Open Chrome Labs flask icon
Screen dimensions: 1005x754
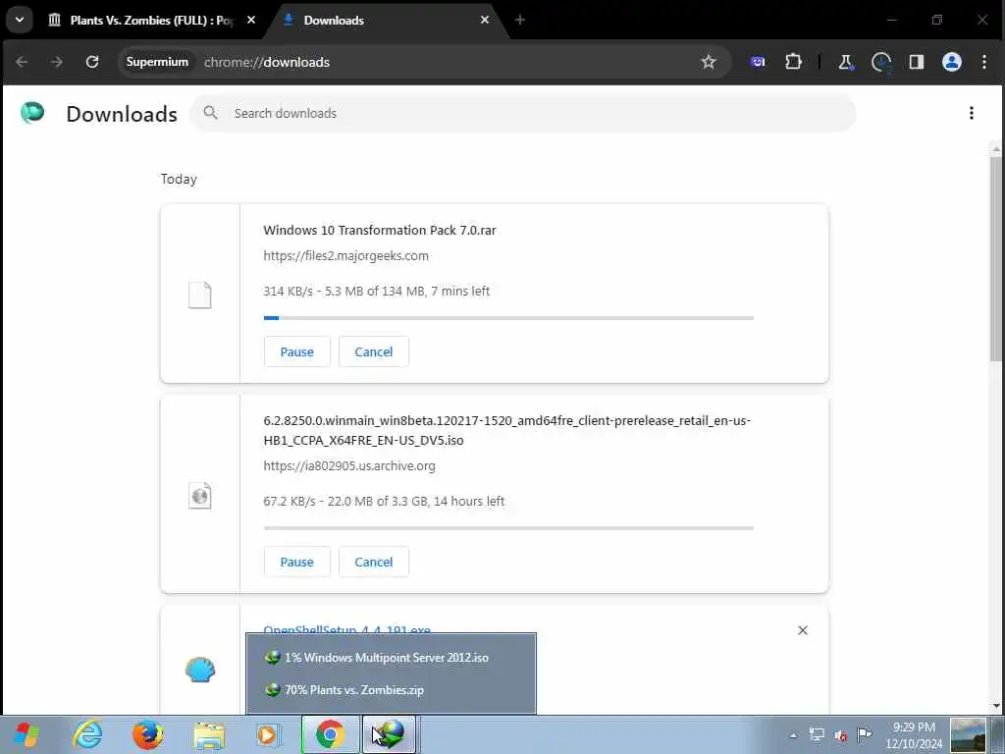(845, 62)
